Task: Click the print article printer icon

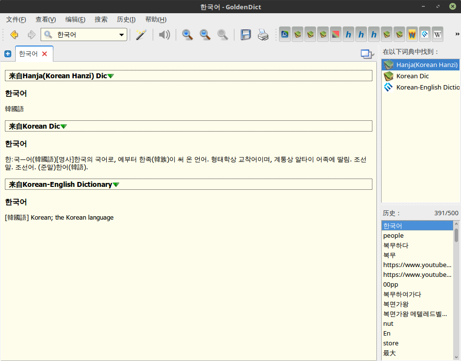Action: [263, 34]
